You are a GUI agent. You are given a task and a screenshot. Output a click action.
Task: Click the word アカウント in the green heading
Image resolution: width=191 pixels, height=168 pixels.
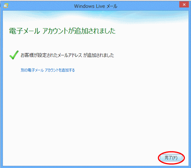coord(55,31)
